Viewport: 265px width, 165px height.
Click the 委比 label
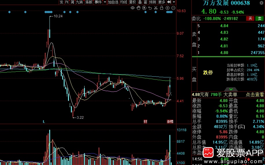[196, 18]
